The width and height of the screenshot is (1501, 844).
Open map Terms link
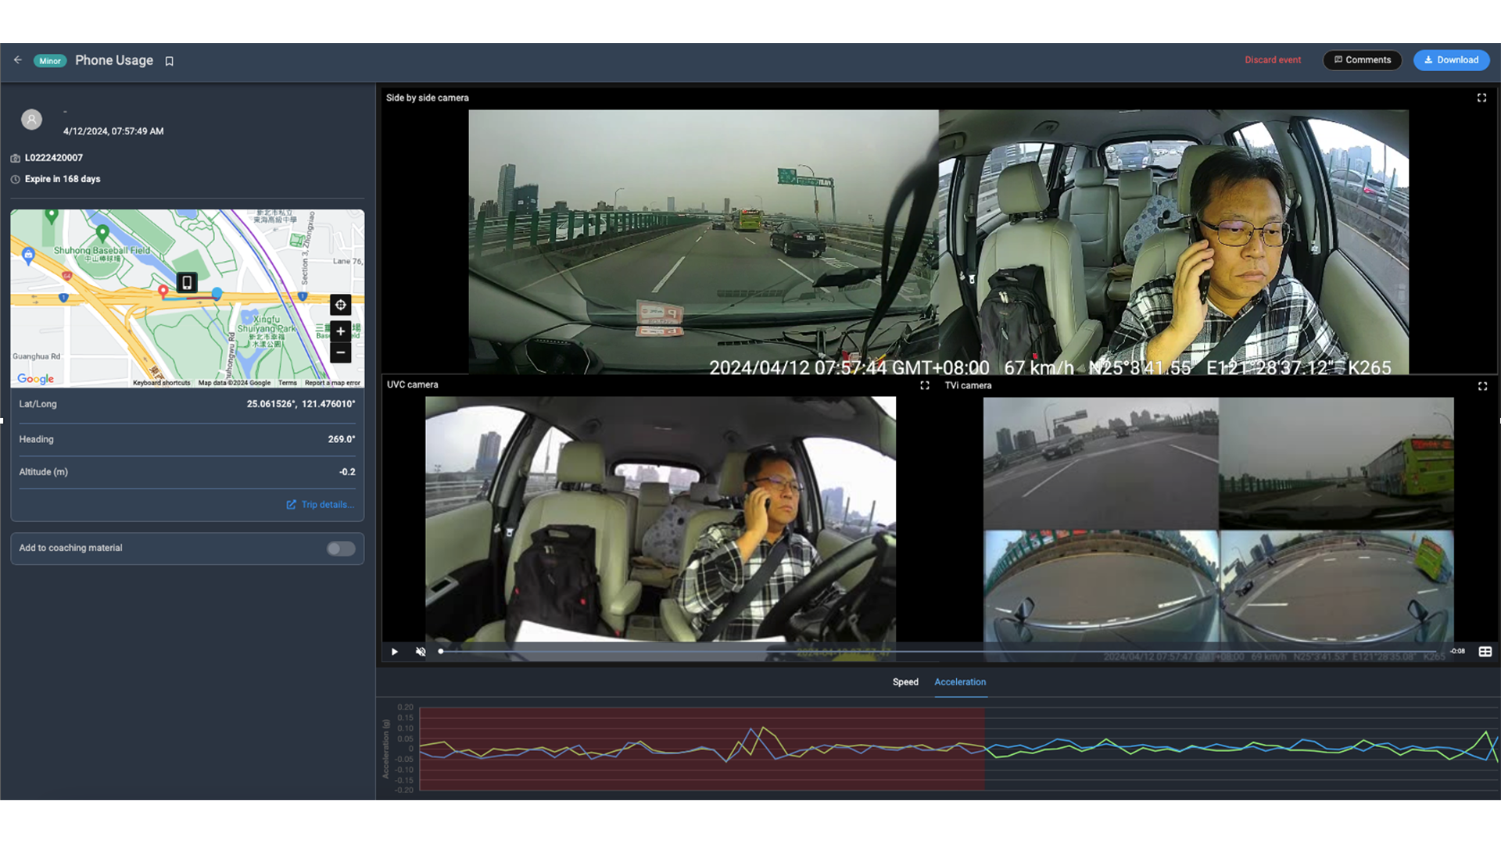pyautogui.click(x=288, y=383)
